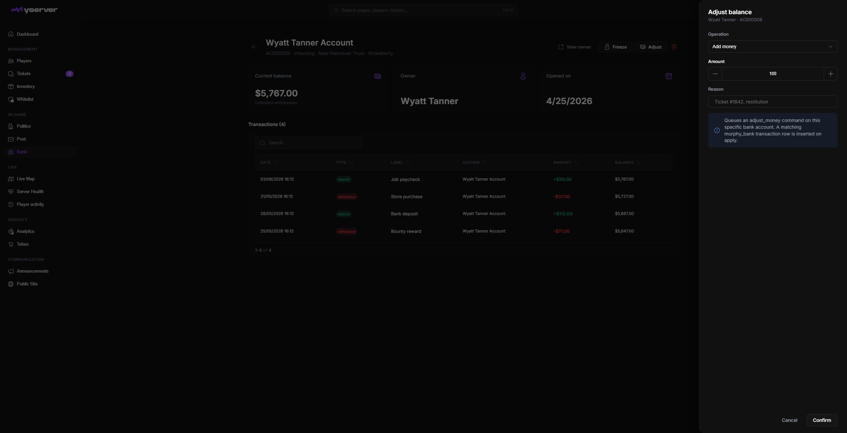Click the Tebex cart icon

11,244
